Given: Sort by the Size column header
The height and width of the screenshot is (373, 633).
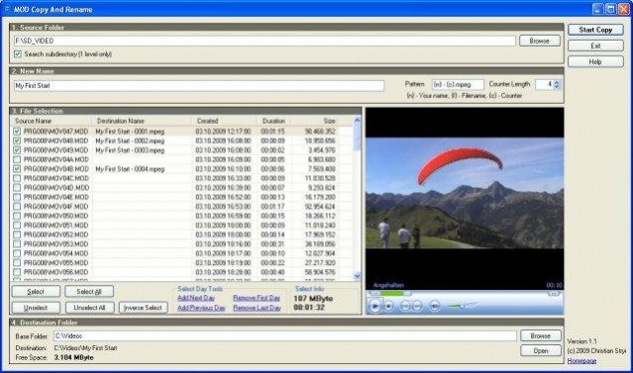Looking at the screenshot, I should (x=315, y=121).
